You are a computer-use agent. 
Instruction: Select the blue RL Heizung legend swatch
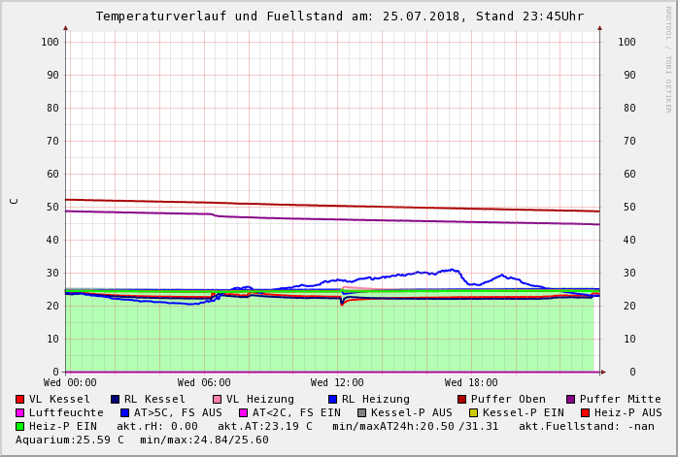point(332,400)
